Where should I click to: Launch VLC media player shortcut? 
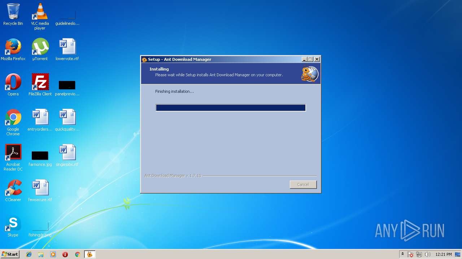(x=40, y=17)
